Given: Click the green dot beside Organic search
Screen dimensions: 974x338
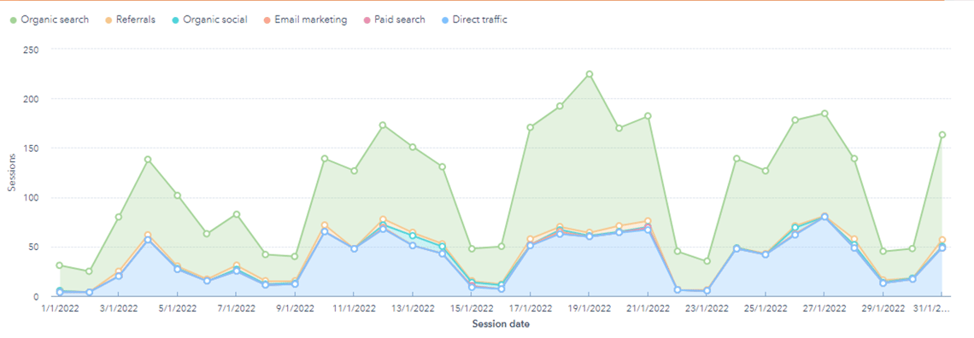Looking at the screenshot, I should pos(13,20).
